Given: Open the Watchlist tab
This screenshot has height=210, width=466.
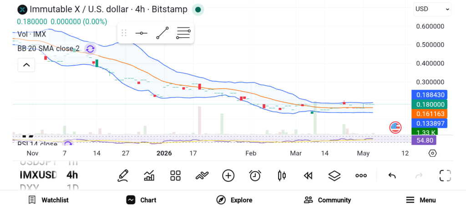Looking at the screenshot, I should click(48, 200).
